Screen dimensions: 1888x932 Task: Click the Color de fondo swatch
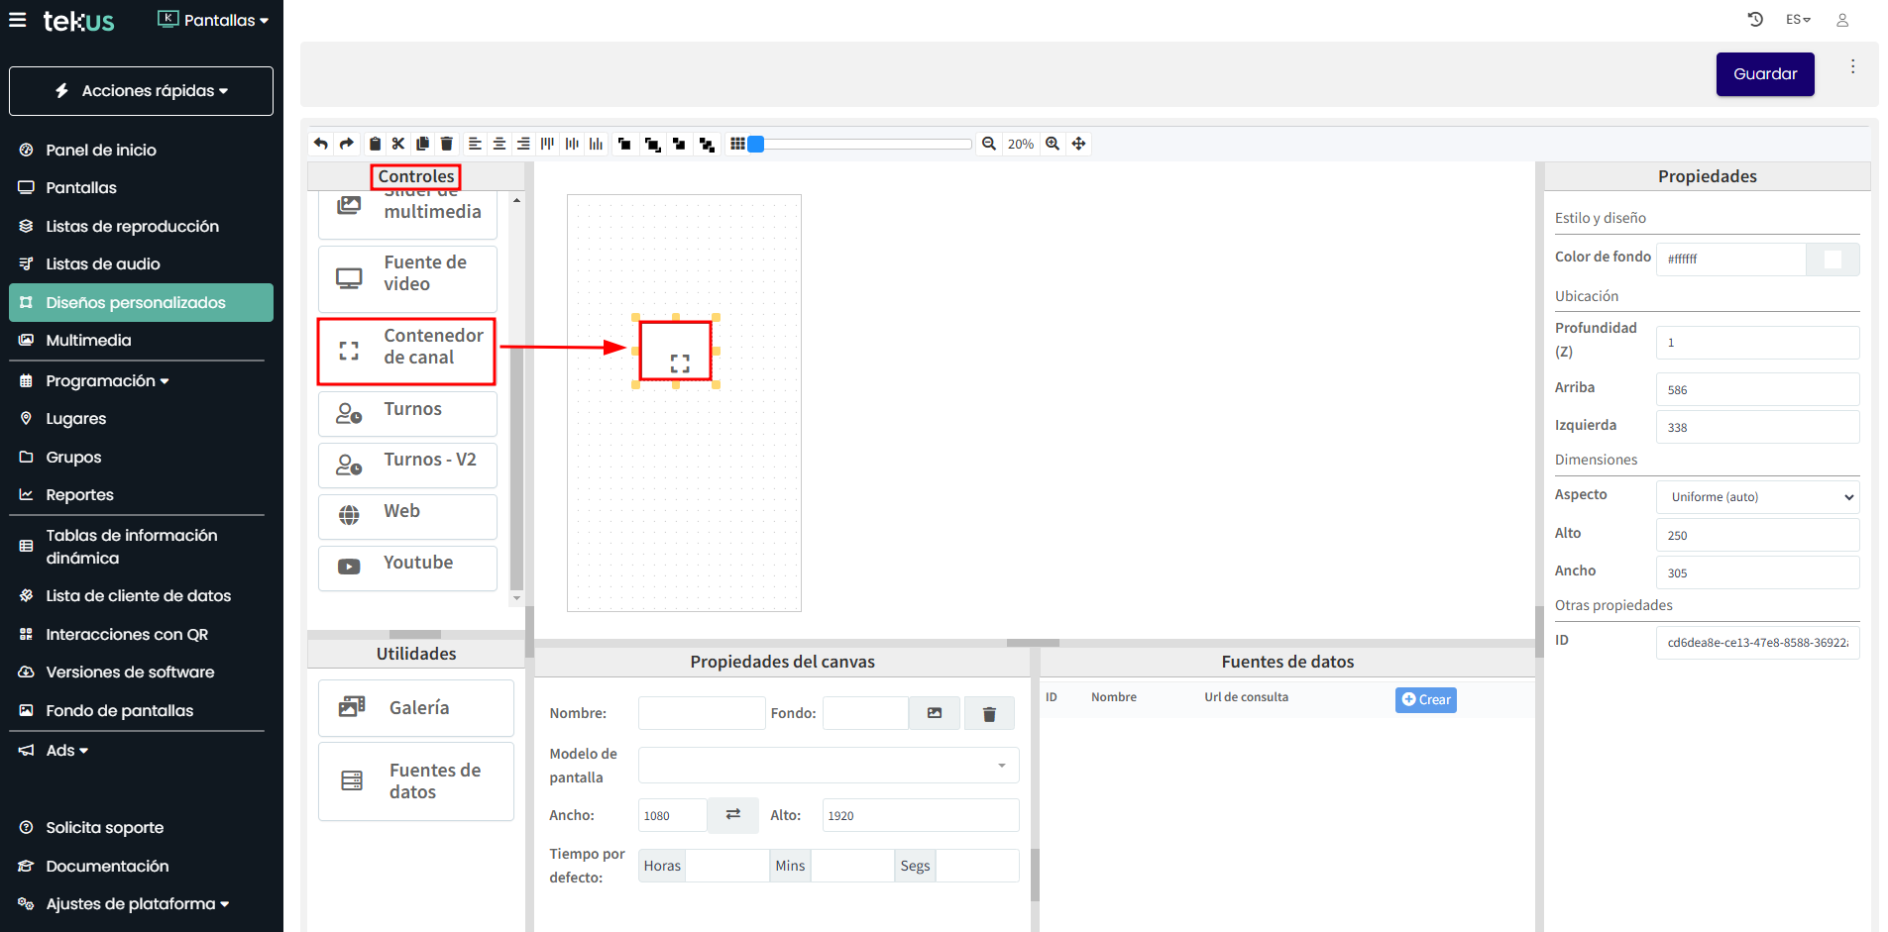point(1832,259)
